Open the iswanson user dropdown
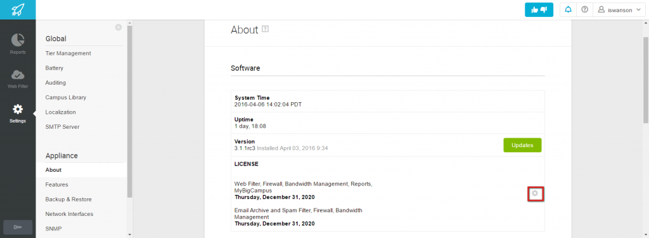Viewport: 649px width, 238px height. pyautogui.click(x=619, y=10)
